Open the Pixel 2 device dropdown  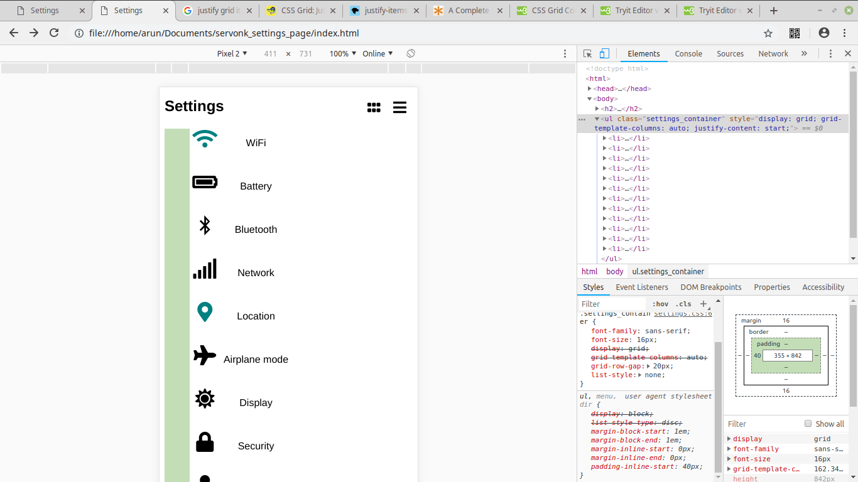[x=232, y=54]
